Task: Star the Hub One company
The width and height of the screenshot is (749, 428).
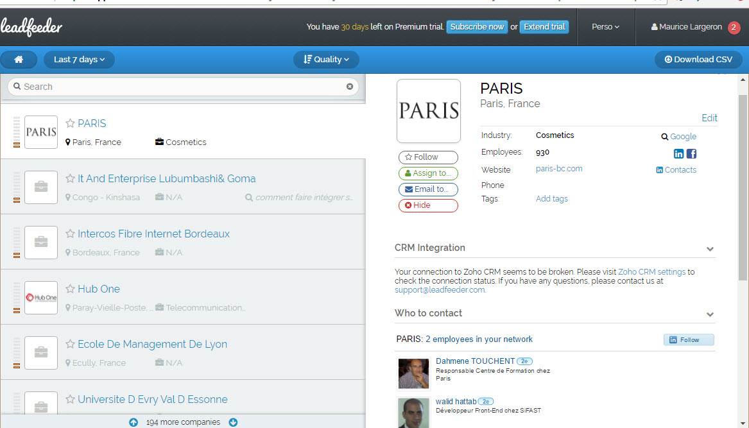Action: pos(70,289)
